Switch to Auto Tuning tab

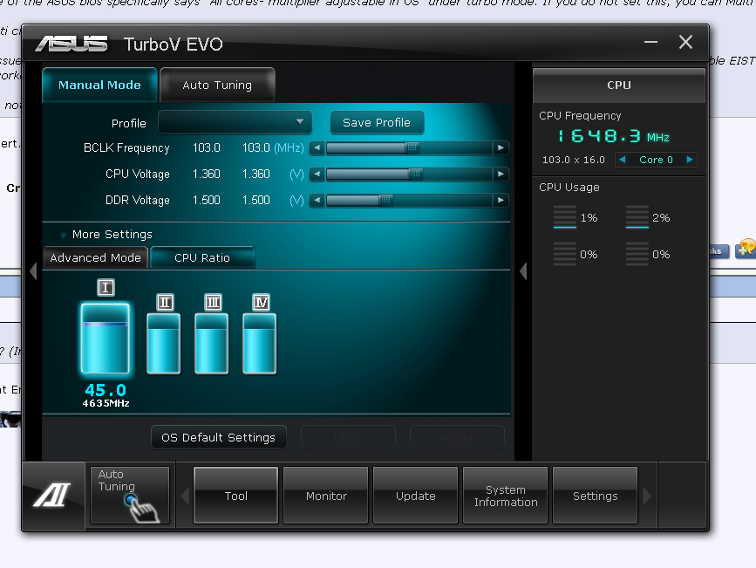tap(217, 85)
